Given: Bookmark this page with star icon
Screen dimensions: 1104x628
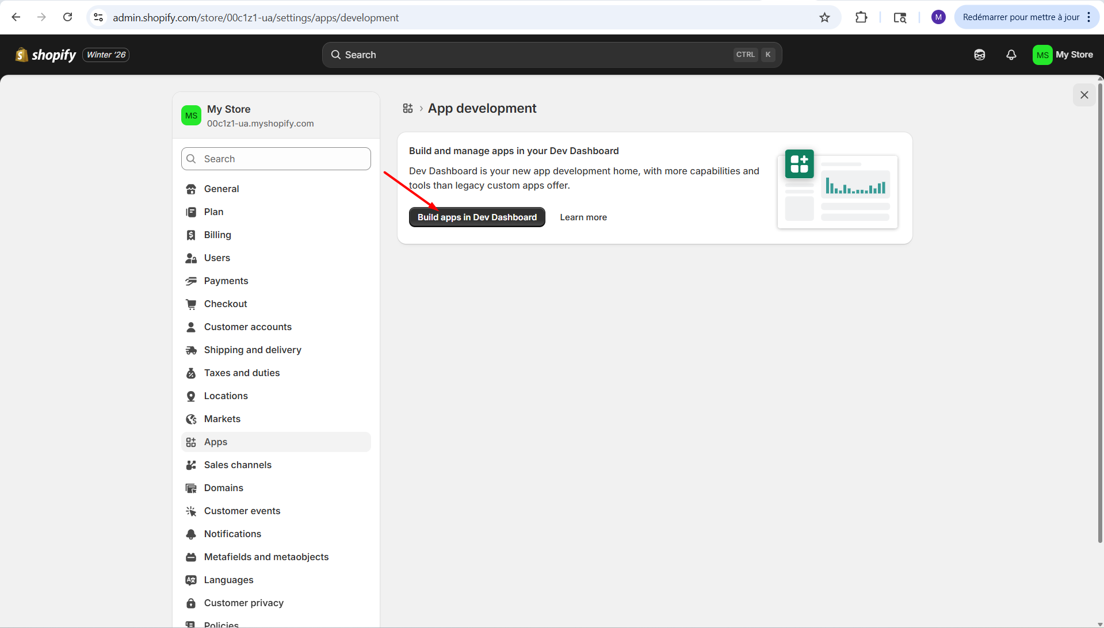Looking at the screenshot, I should (824, 17).
